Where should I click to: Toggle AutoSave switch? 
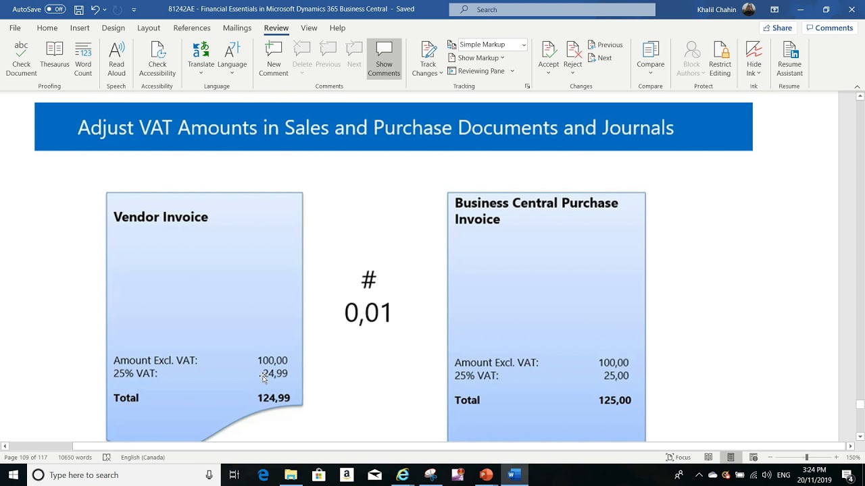coord(55,9)
